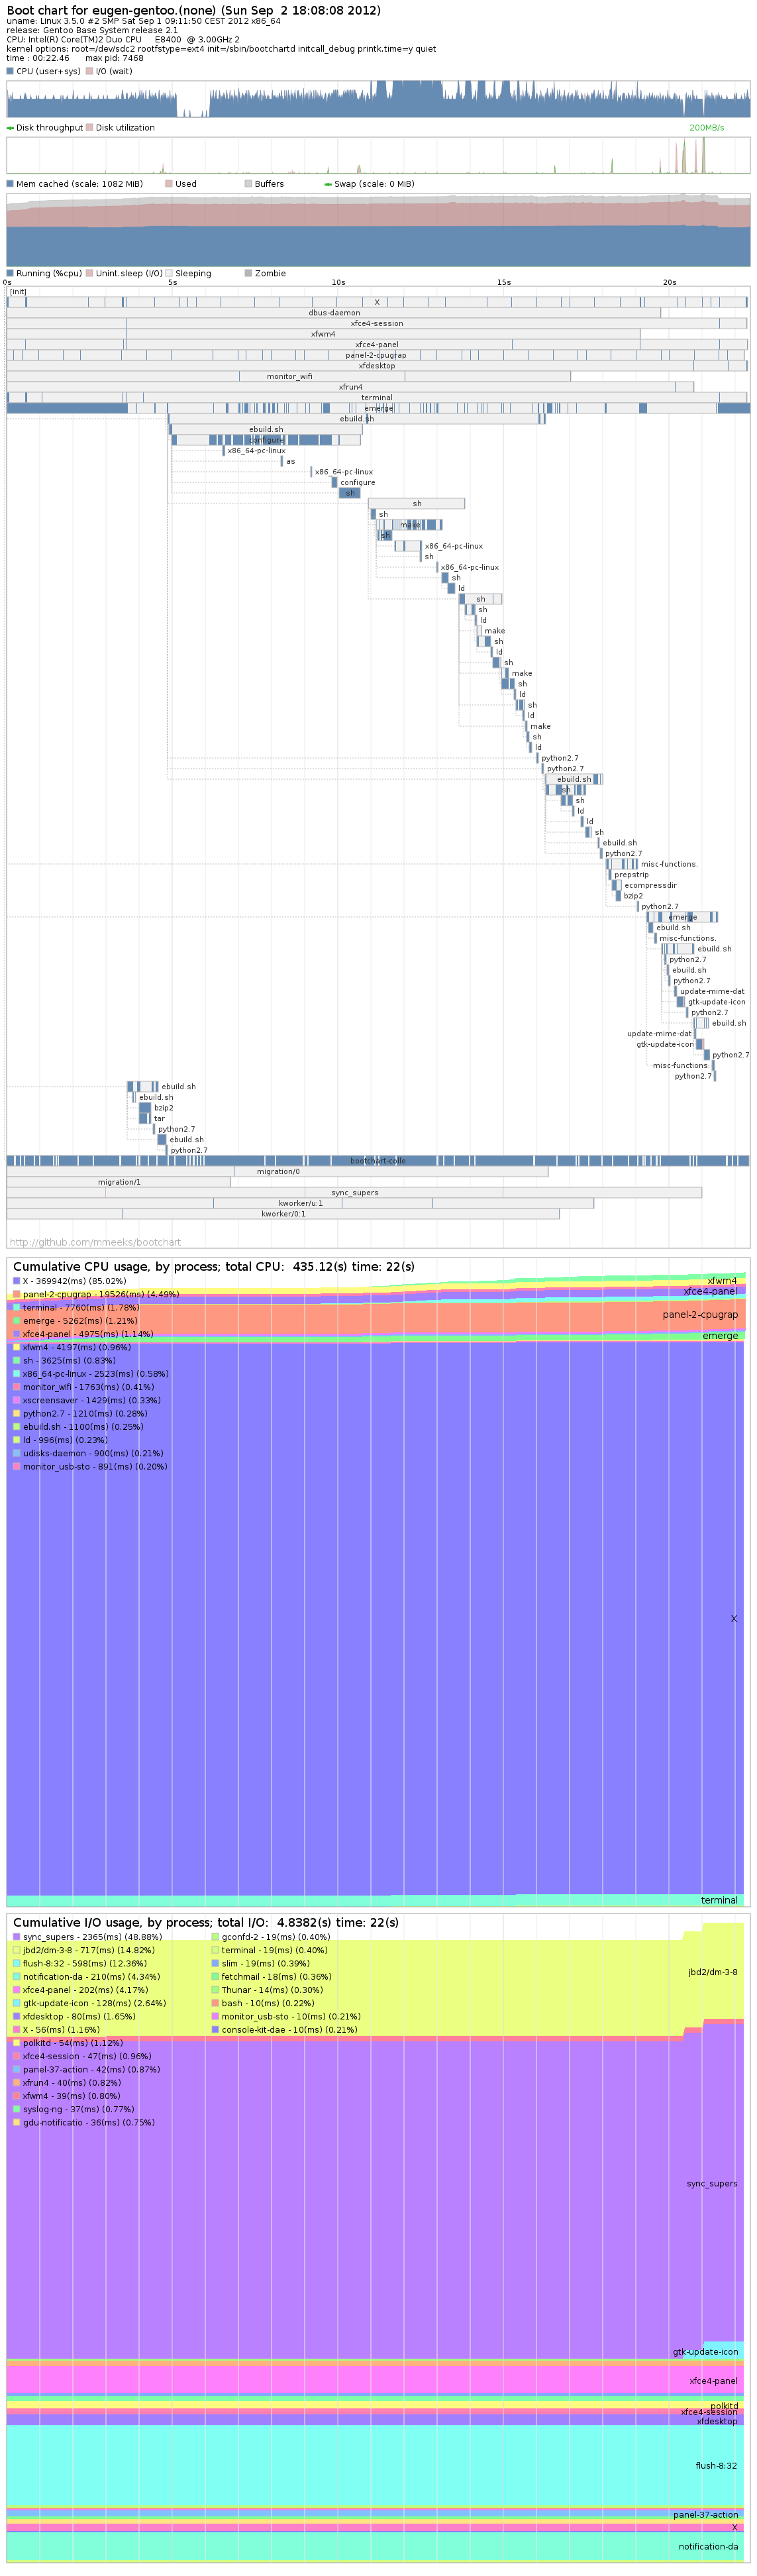Image resolution: width=757 pixels, height=2576 pixels.
Task: Click the '20s' timeline marker
Action: pyautogui.click(x=669, y=282)
